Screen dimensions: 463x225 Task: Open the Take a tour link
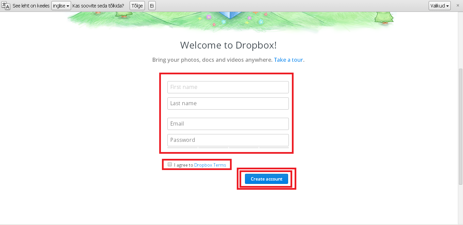click(288, 60)
